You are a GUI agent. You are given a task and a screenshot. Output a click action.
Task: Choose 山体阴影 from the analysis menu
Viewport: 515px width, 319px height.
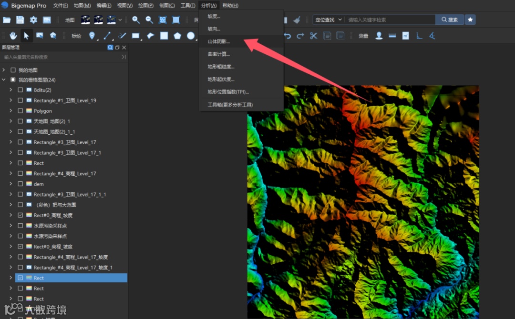pos(218,42)
